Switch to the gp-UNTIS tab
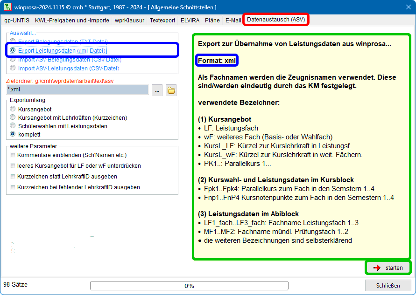 (16, 21)
